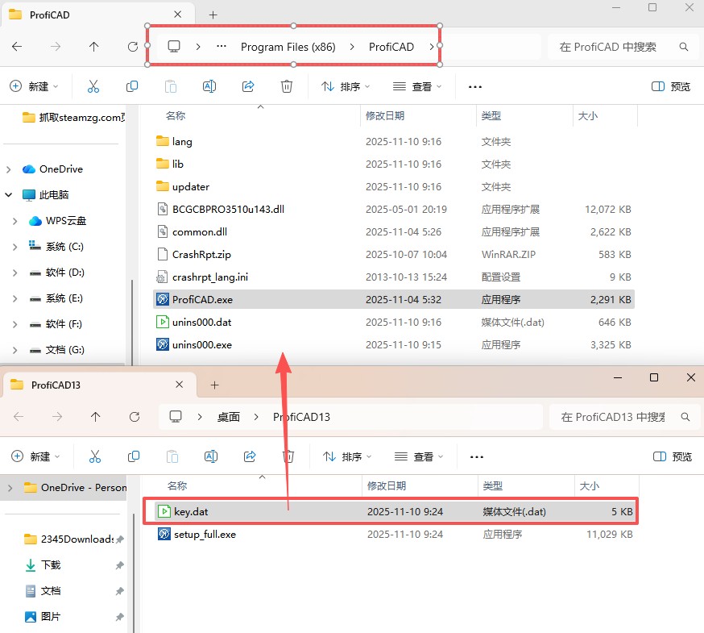The image size is (704, 633).
Task: Expand the 软件 (D:) drive node
Action: [15, 273]
